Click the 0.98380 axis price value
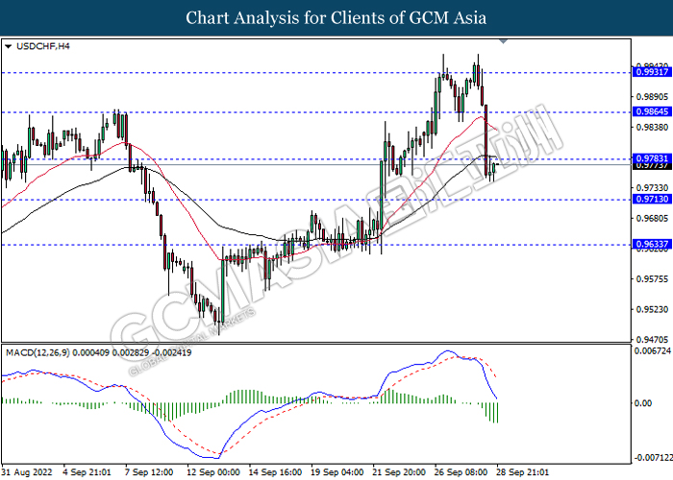673x480 pixels. pos(652,128)
